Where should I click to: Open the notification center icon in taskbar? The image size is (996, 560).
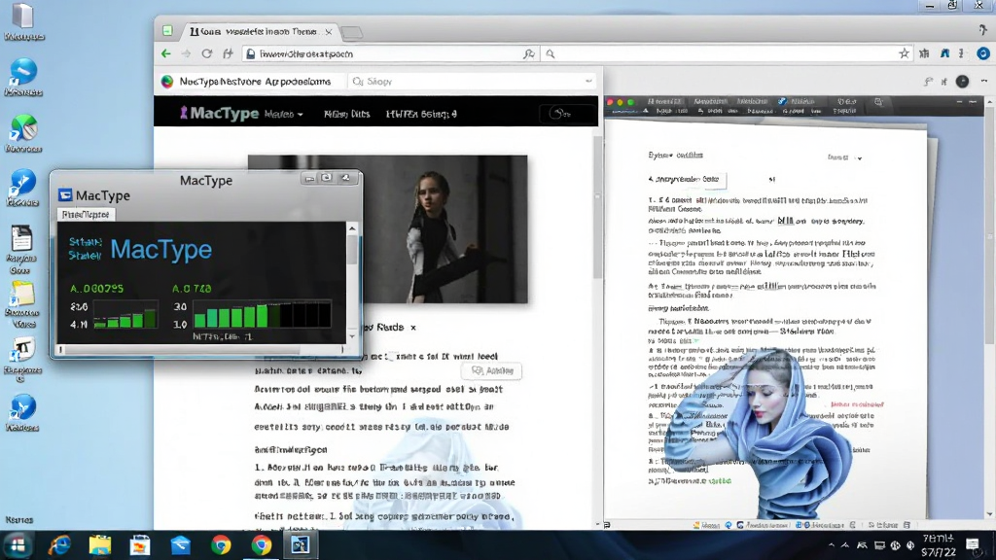[972, 544]
